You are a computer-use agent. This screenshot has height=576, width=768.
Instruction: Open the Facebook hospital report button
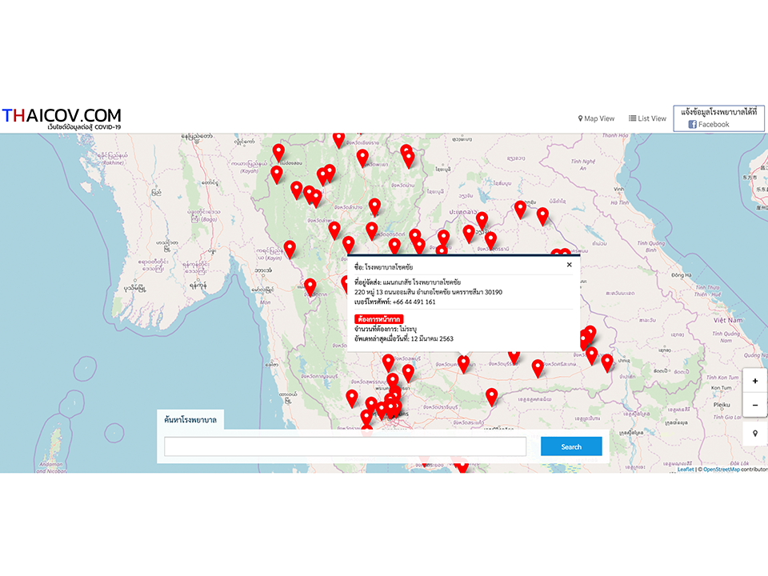tap(718, 118)
